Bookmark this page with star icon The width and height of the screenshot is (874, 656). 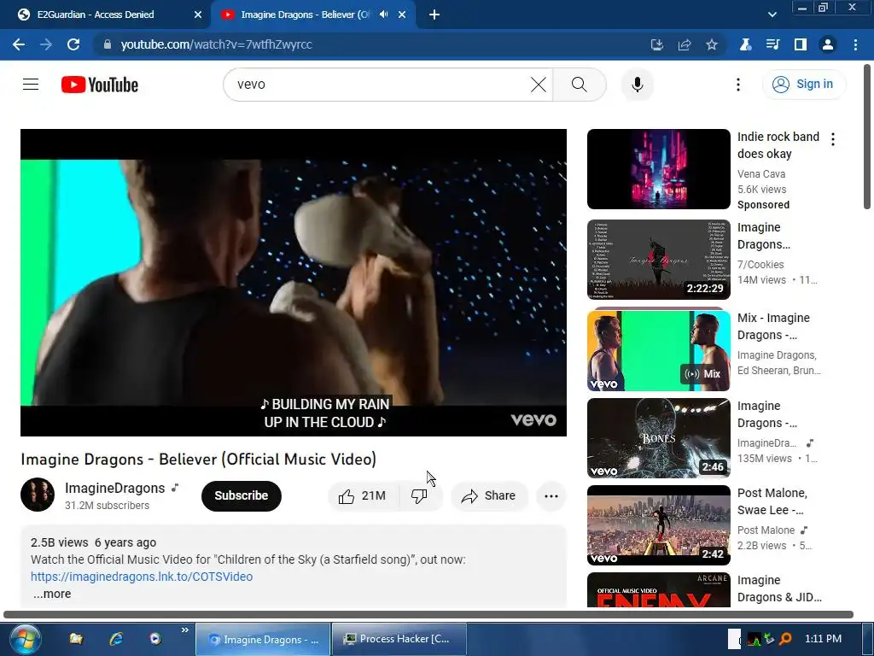pyautogui.click(x=711, y=44)
